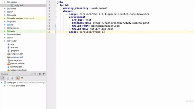Click DATABASE_URL key on line 9
This screenshot has width=194, height=109.
pyautogui.click(x=82, y=23)
